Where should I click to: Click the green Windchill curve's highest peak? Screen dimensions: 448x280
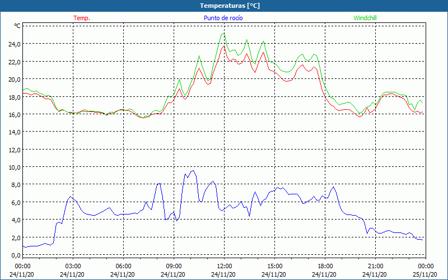pyautogui.click(x=223, y=34)
